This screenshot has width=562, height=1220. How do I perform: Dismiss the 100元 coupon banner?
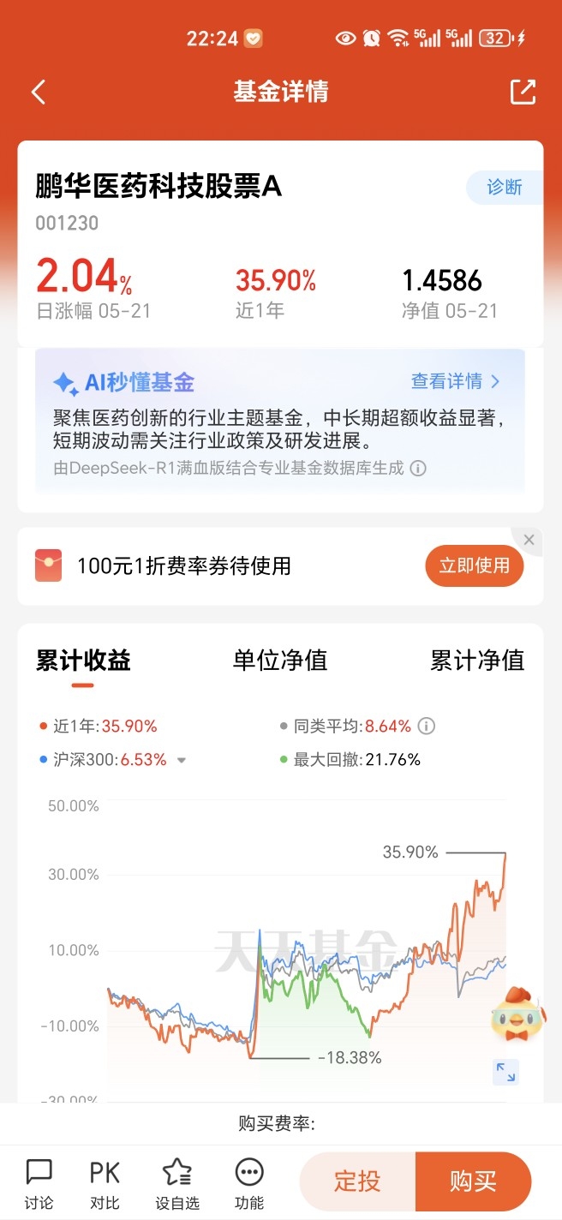529,540
